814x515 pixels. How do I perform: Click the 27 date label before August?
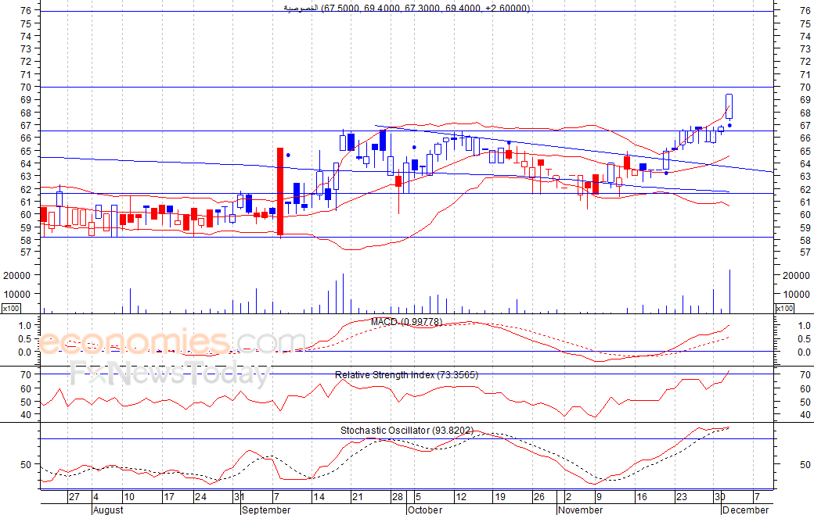[74, 497]
